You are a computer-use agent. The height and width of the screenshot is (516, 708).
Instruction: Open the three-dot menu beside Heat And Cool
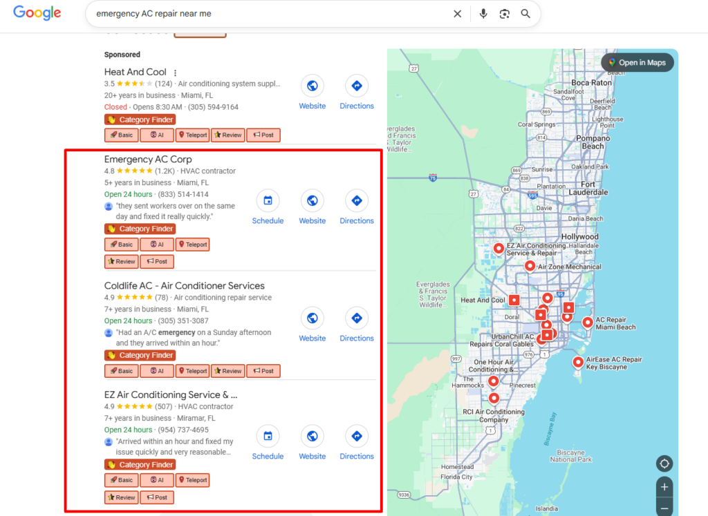[175, 73]
